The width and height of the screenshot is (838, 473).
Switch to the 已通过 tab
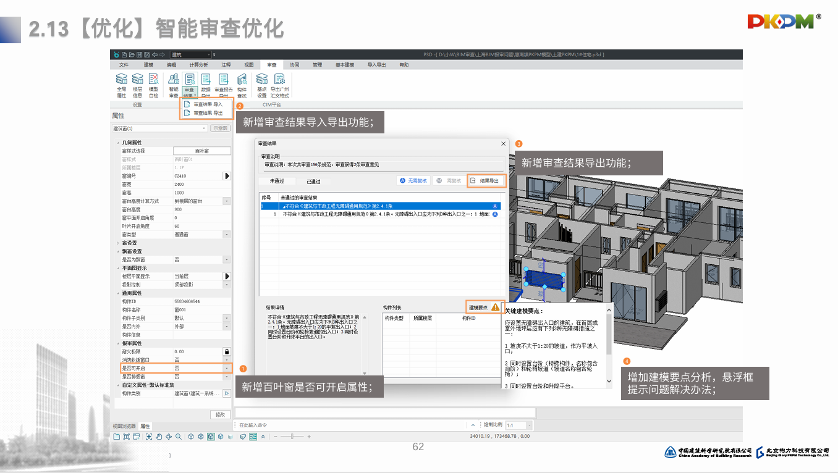click(313, 182)
